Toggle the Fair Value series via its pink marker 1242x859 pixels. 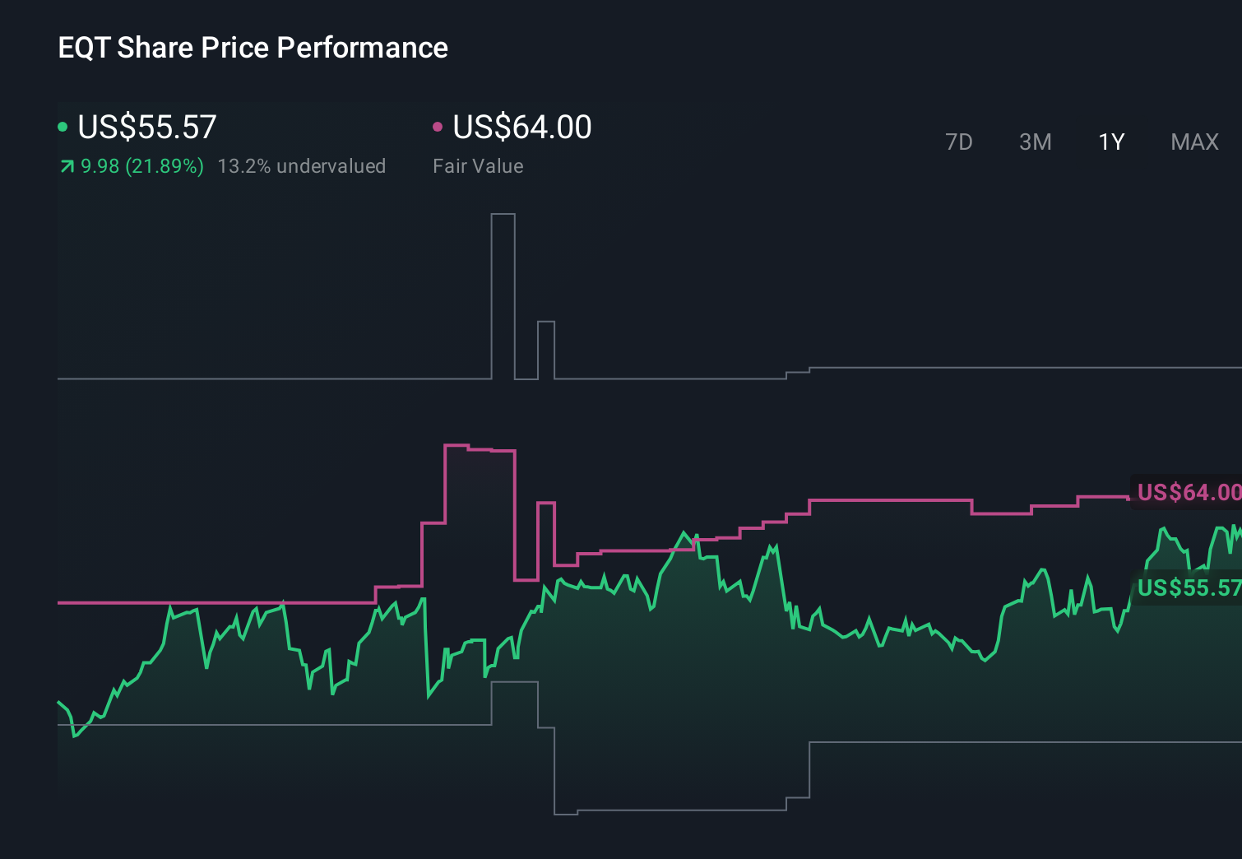click(x=438, y=126)
